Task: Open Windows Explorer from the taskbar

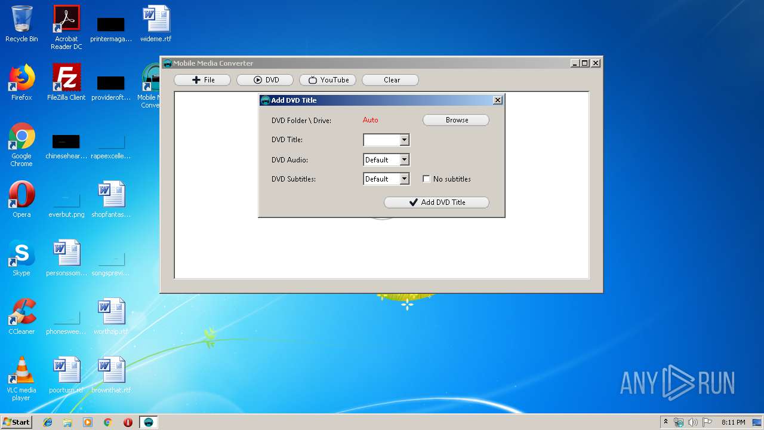Action: [x=67, y=422]
